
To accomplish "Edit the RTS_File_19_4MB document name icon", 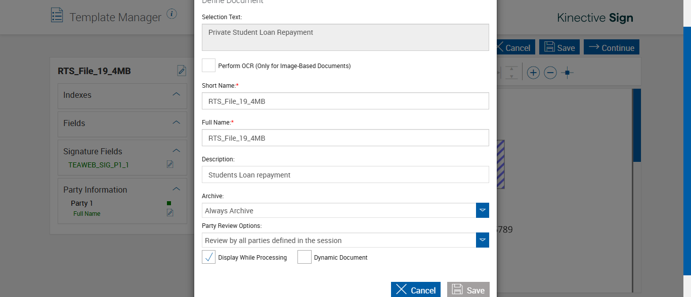I will [x=182, y=71].
